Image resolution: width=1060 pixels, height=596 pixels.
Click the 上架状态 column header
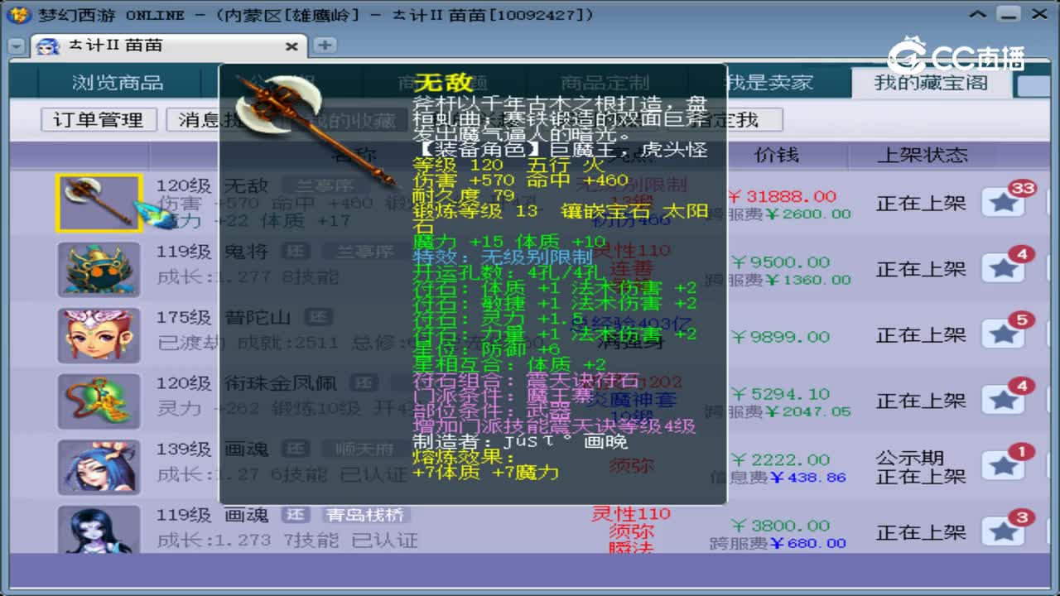pyautogui.click(x=923, y=155)
